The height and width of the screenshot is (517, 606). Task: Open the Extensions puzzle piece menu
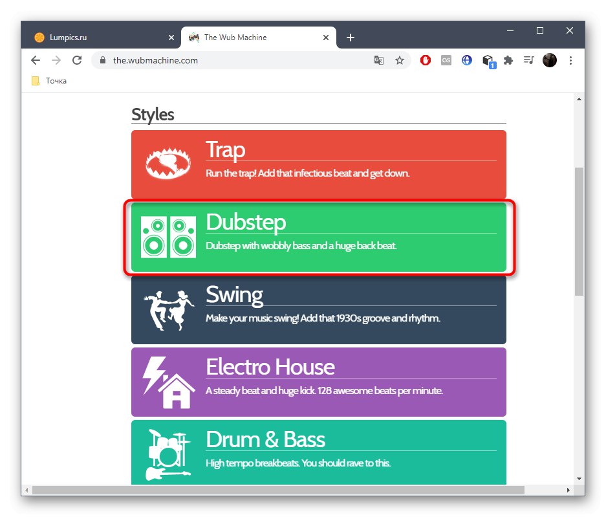pyautogui.click(x=508, y=60)
